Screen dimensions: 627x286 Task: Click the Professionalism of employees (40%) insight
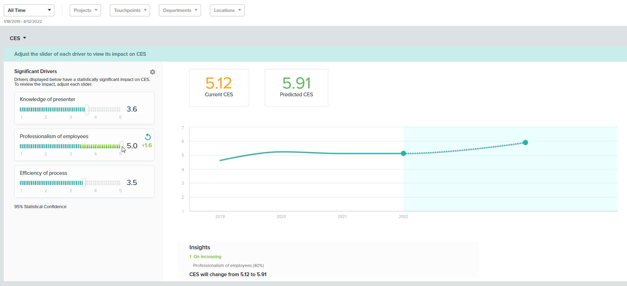coord(228,266)
